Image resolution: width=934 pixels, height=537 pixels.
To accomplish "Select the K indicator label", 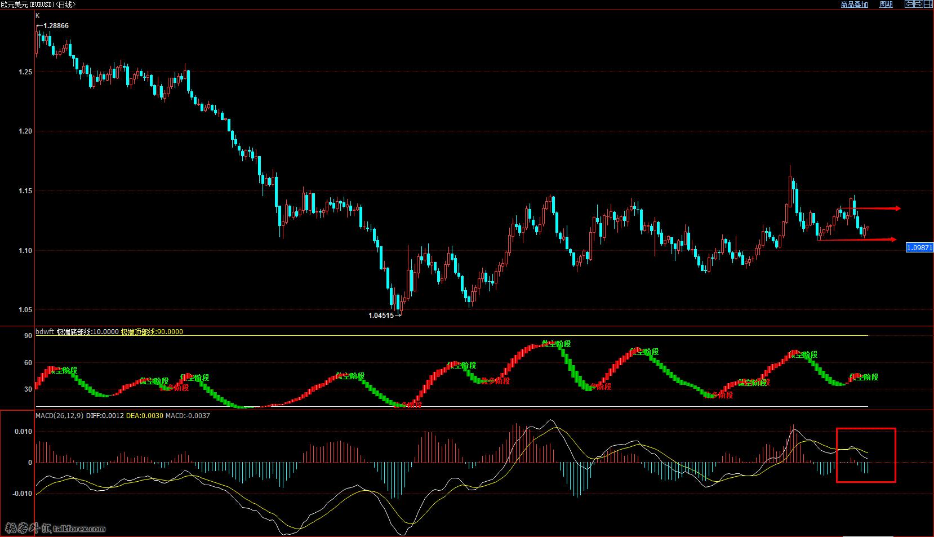I will (x=38, y=16).
